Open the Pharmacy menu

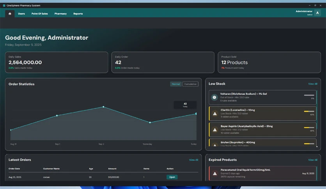coord(60,14)
